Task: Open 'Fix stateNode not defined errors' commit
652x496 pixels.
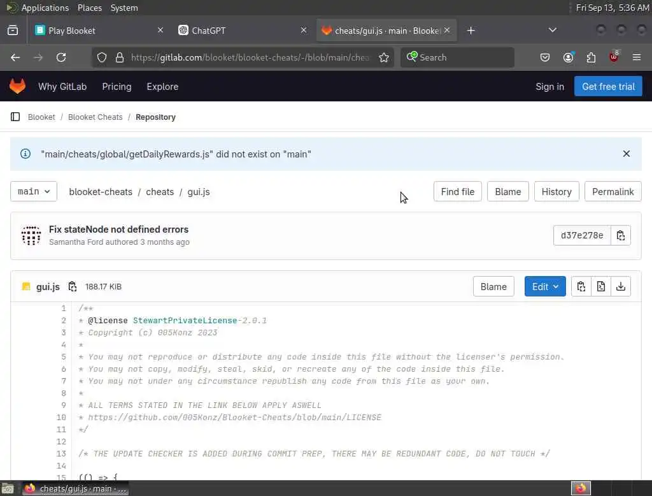Action: 118,230
